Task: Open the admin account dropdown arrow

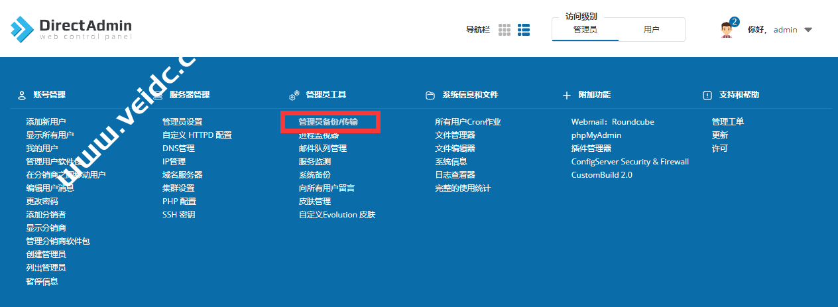Action: (x=808, y=30)
